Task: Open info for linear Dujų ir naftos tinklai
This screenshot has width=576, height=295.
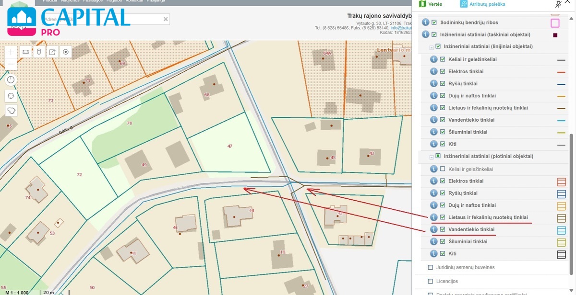Action: pos(433,96)
